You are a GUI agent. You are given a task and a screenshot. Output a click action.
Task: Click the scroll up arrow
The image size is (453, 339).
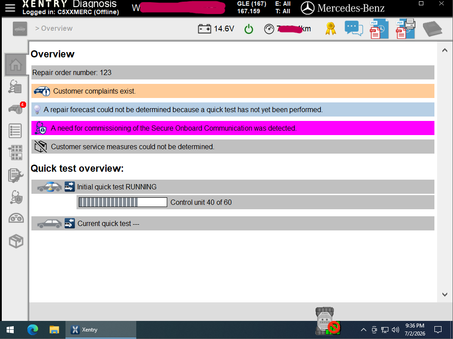[445, 50]
